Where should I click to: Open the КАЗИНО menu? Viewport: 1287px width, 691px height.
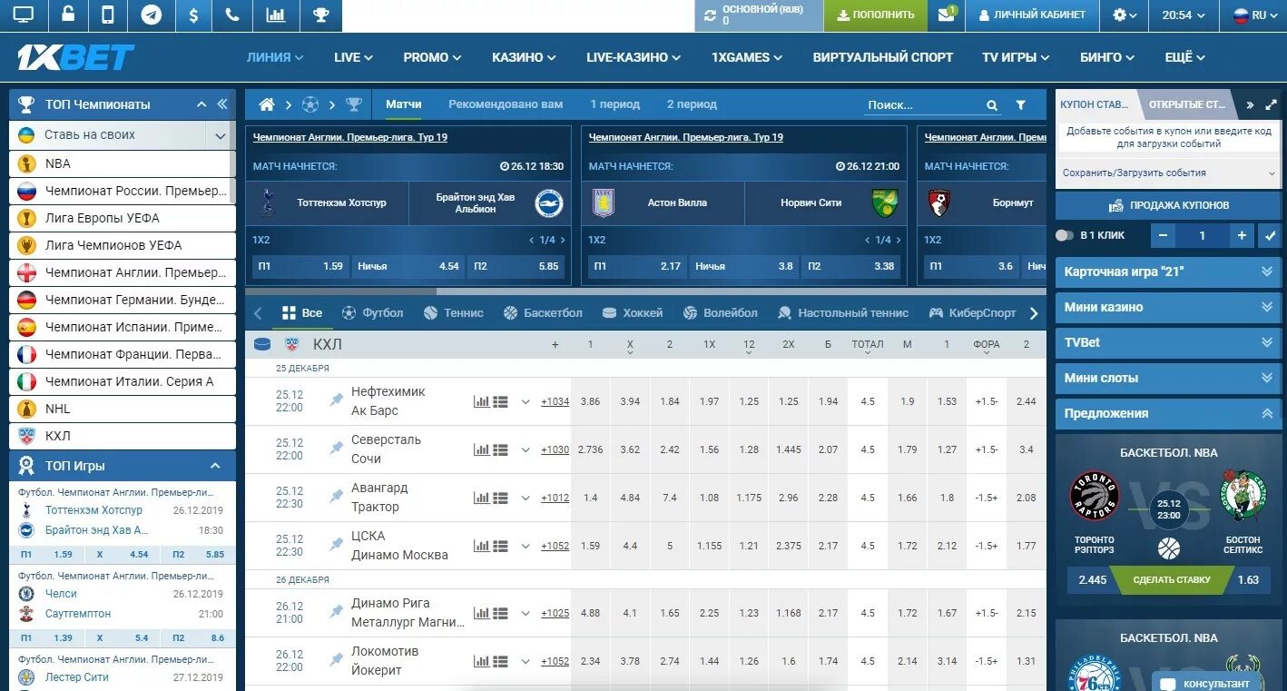pos(524,57)
